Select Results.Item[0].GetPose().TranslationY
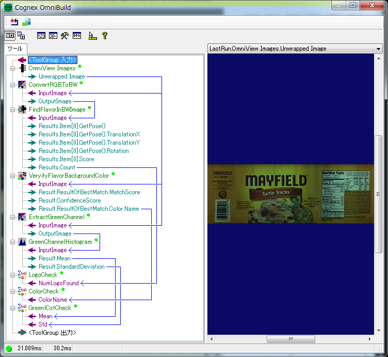388x357 pixels. coord(89,143)
